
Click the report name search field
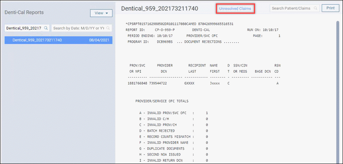pyautogui.click(x=27, y=28)
